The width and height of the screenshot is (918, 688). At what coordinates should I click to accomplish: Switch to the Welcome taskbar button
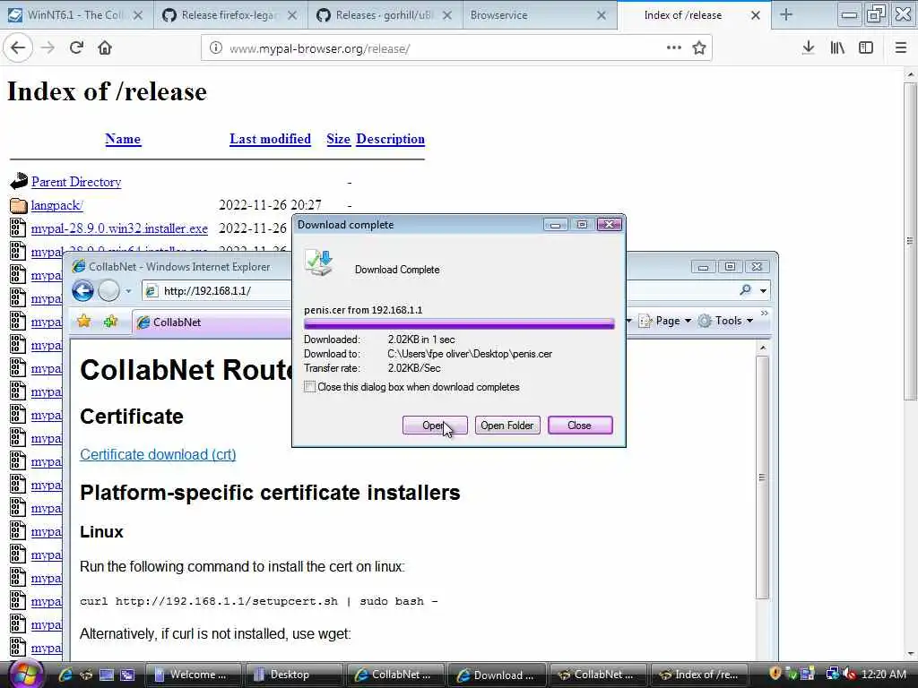point(193,675)
